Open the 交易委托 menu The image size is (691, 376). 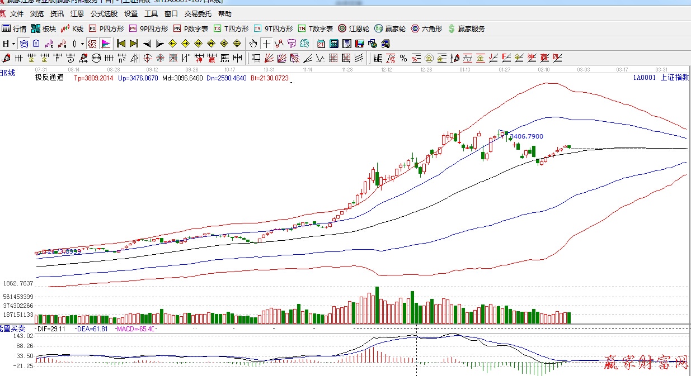tap(198, 14)
